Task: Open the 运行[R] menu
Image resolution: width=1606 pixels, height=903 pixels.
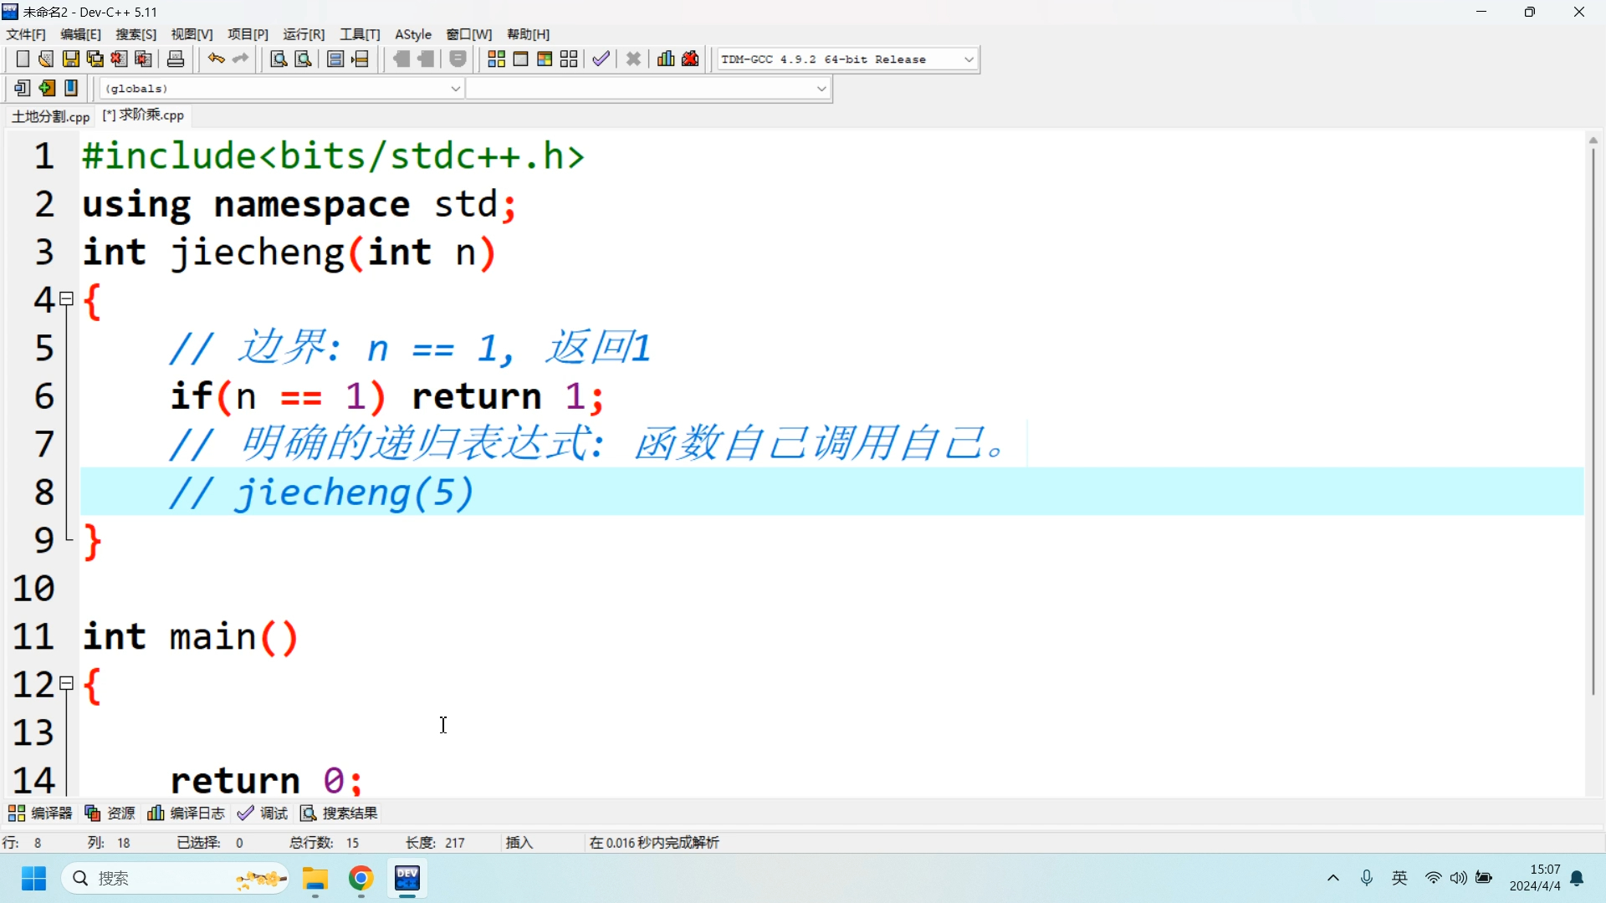Action: [x=304, y=34]
